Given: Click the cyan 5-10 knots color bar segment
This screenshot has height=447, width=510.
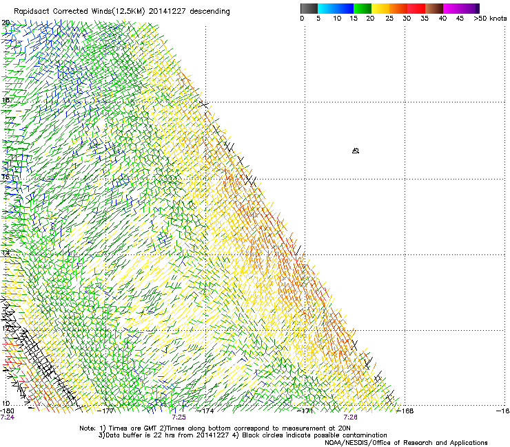Looking at the screenshot, I should pos(327,8).
